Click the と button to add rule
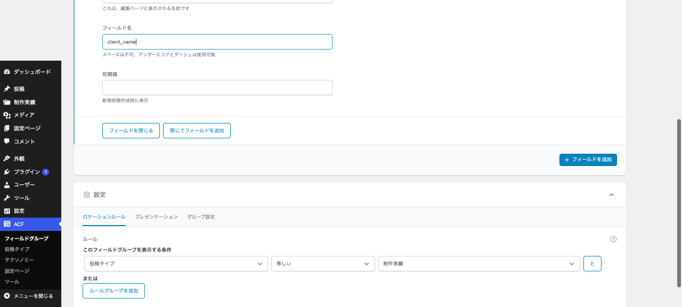Screen dimensions: 682x307 (x=592, y=263)
